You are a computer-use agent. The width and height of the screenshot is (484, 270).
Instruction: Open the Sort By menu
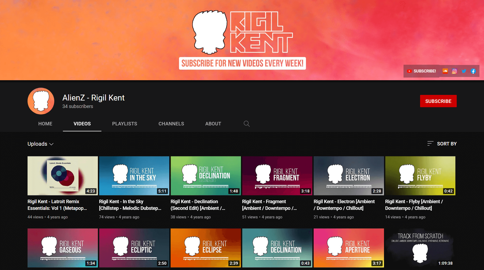tap(442, 144)
